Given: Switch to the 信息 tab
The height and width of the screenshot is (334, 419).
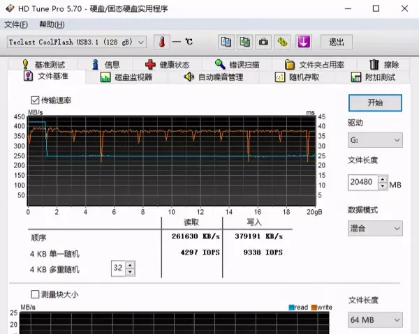Looking at the screenshot, I should (105, 65).
